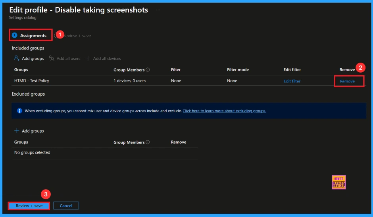Click the Groups column header in Included groups
Viewport: 373px width, 217px height.
point(21,69)
